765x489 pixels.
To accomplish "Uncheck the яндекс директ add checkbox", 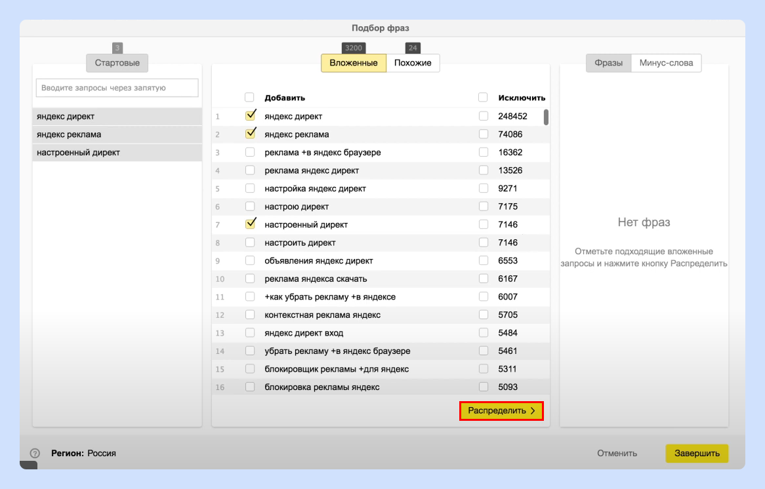I will [x=250, y=115].
